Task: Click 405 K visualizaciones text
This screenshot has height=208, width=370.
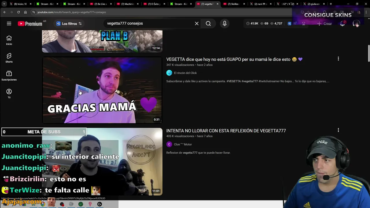Action: (x=180, y=136)
